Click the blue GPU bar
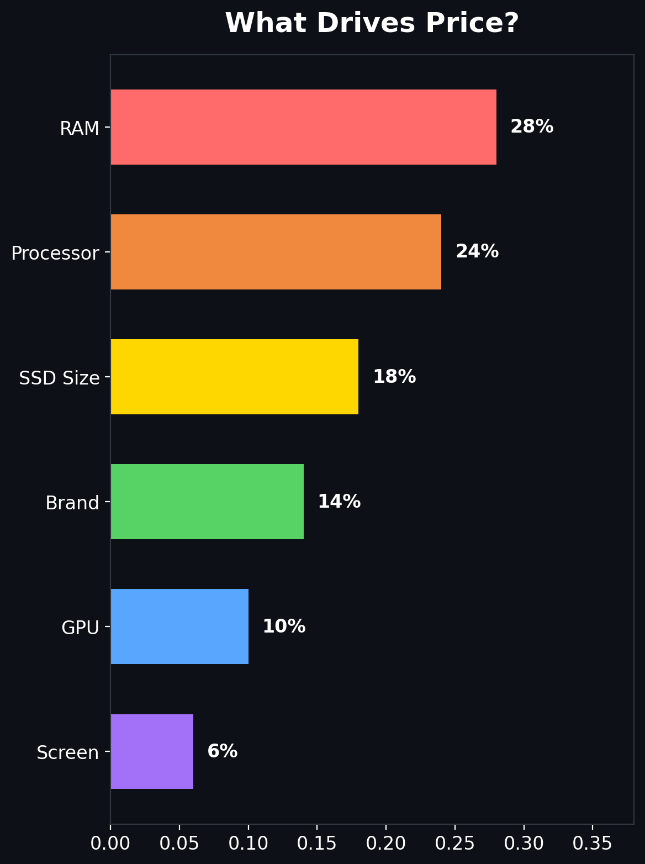 pyautogui.click(x=179, y=626)
